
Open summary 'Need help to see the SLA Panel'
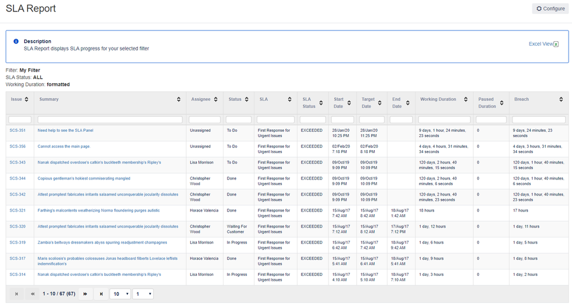pos(65,130)
